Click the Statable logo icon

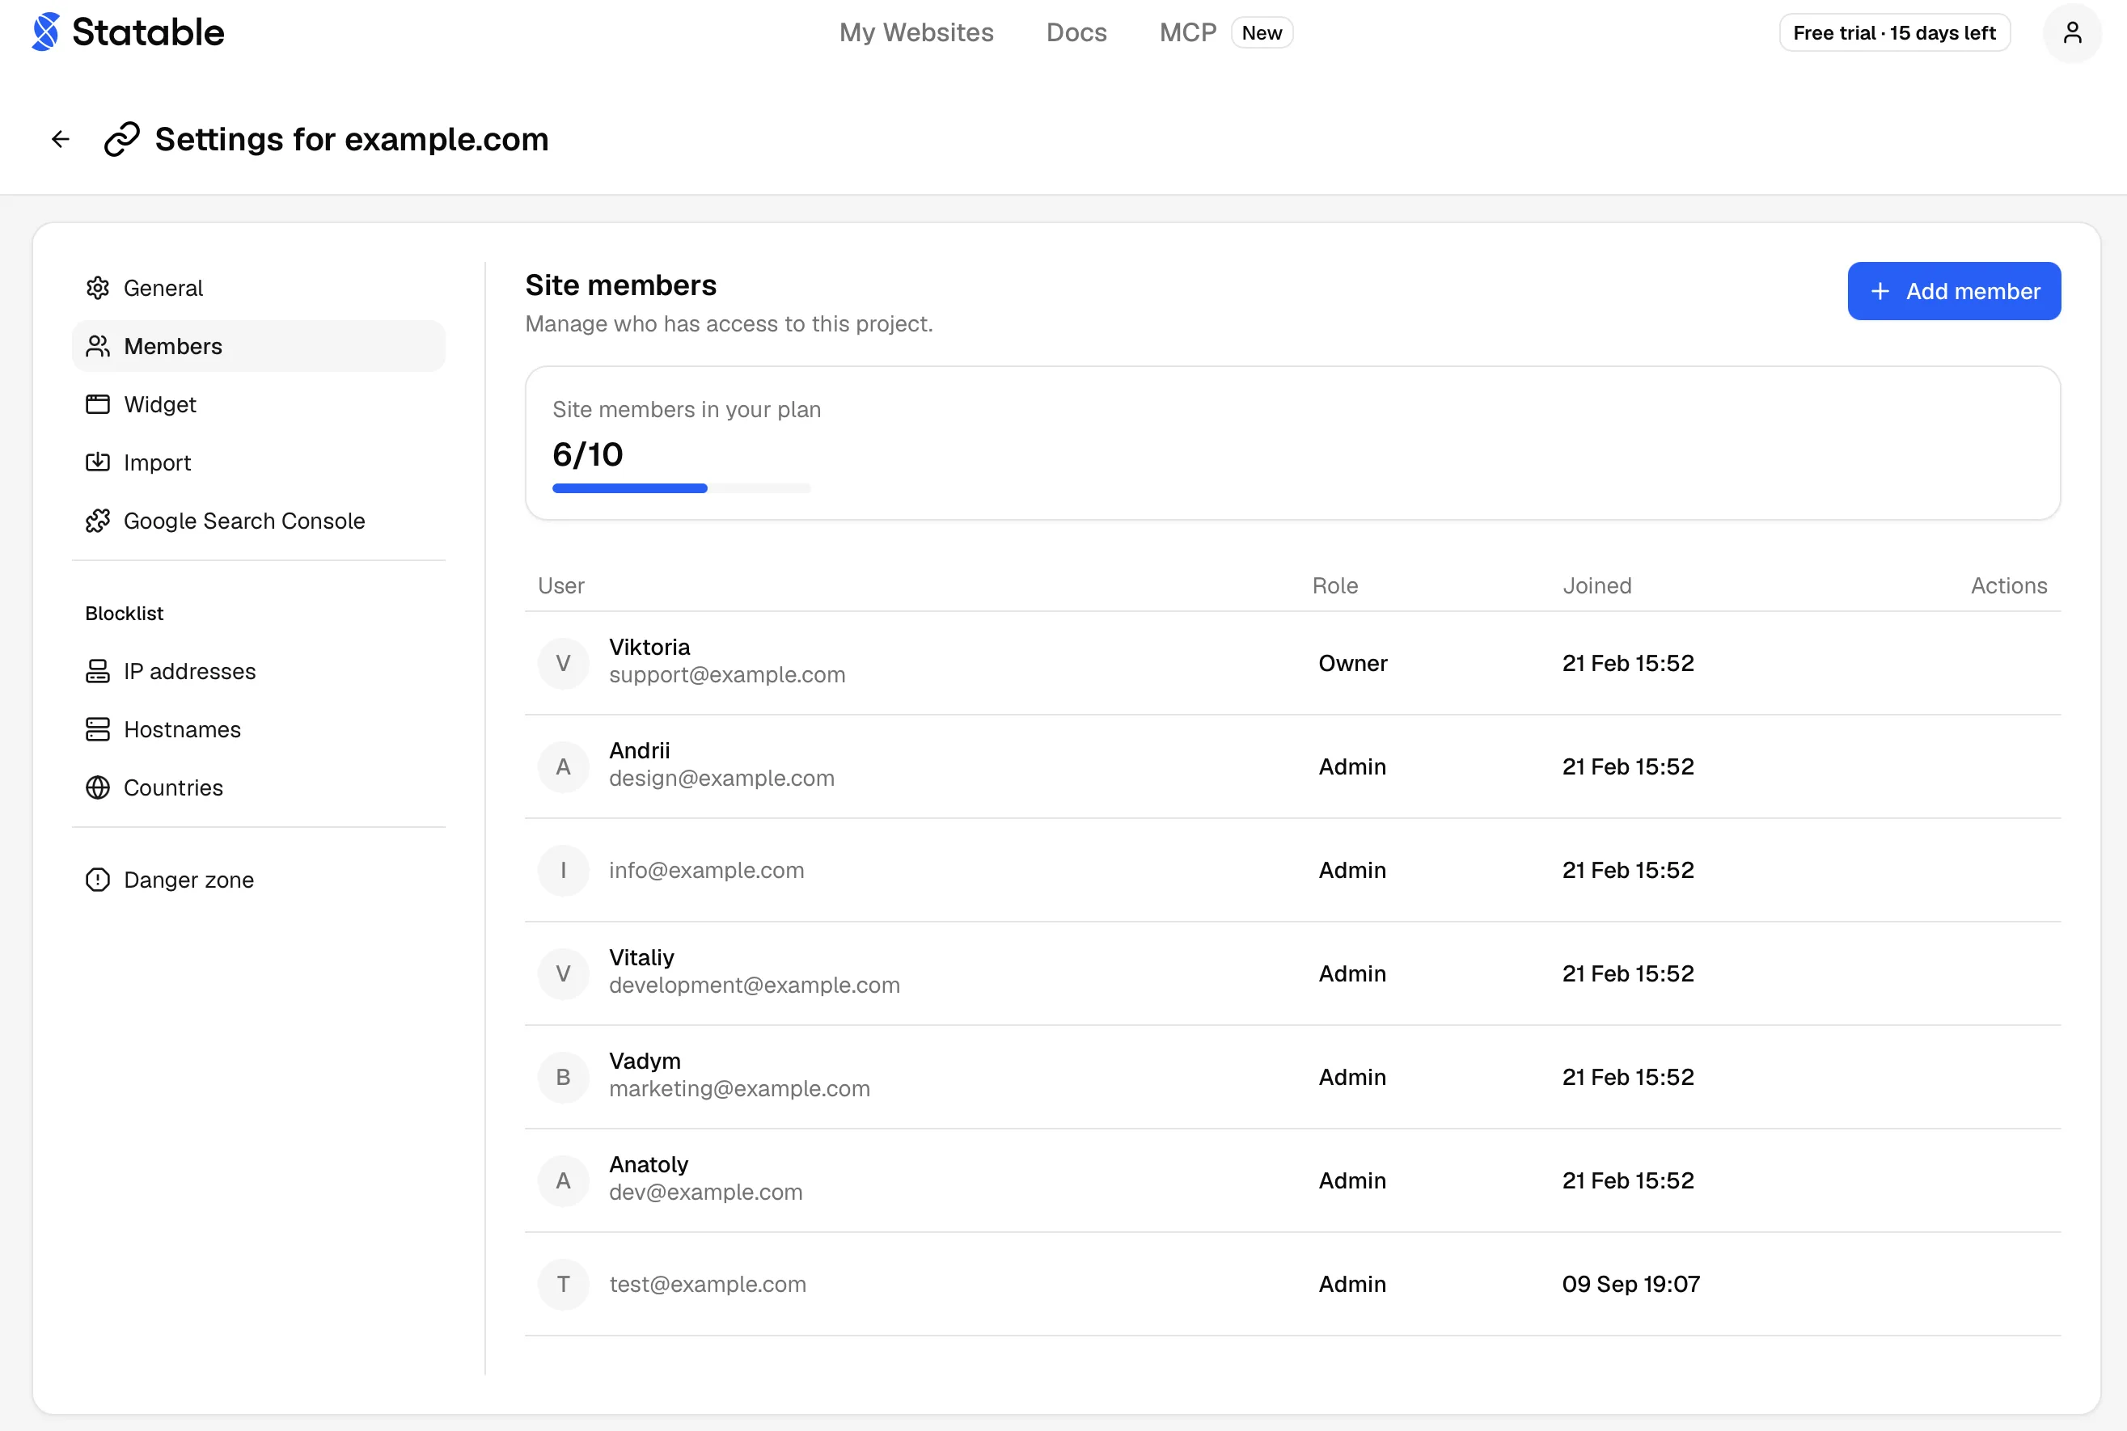tap(45, 32)
